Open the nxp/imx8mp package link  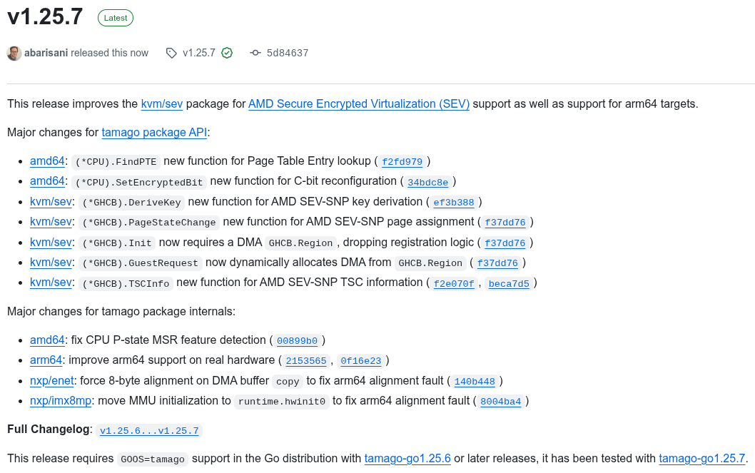click(61, 400)
